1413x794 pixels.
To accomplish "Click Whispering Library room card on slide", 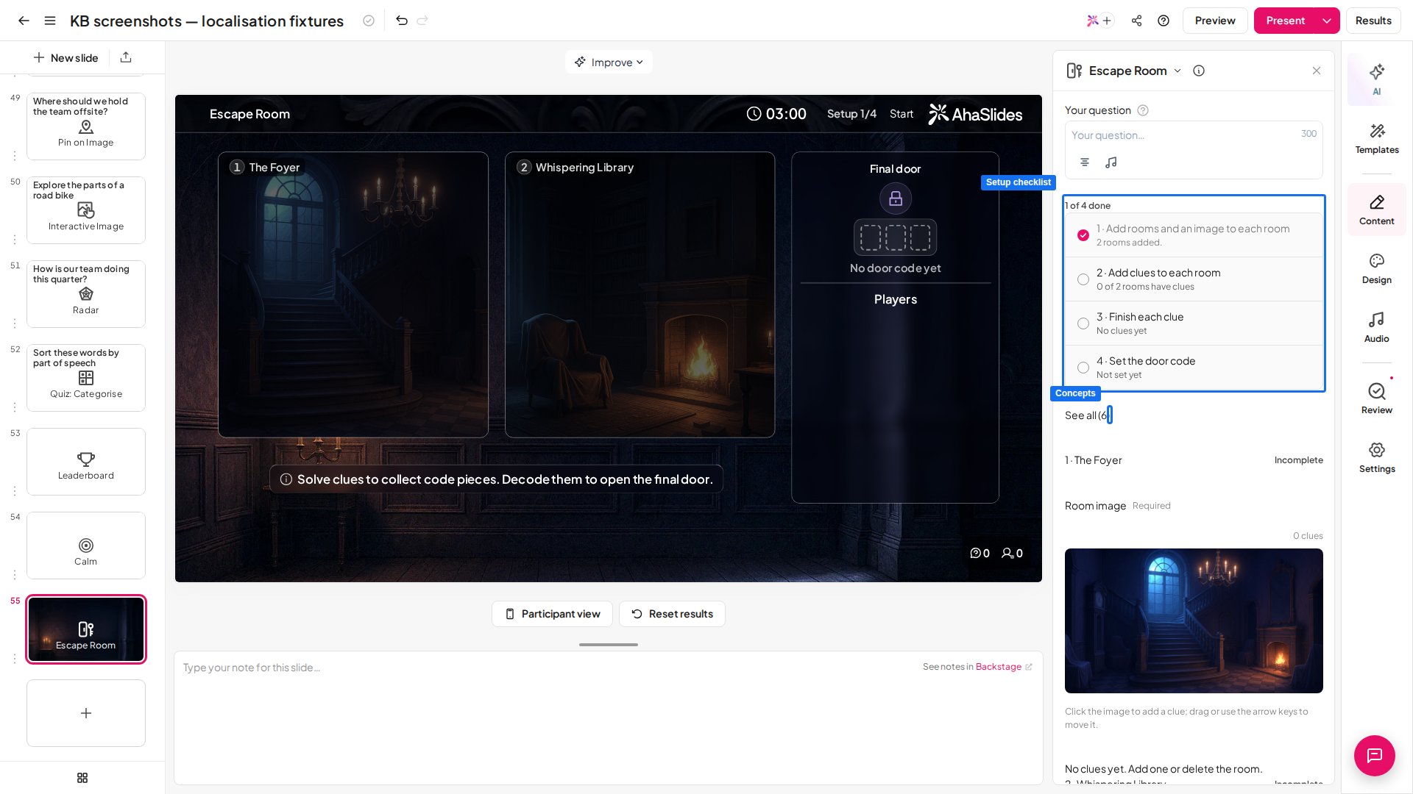I will coord(640,295).
